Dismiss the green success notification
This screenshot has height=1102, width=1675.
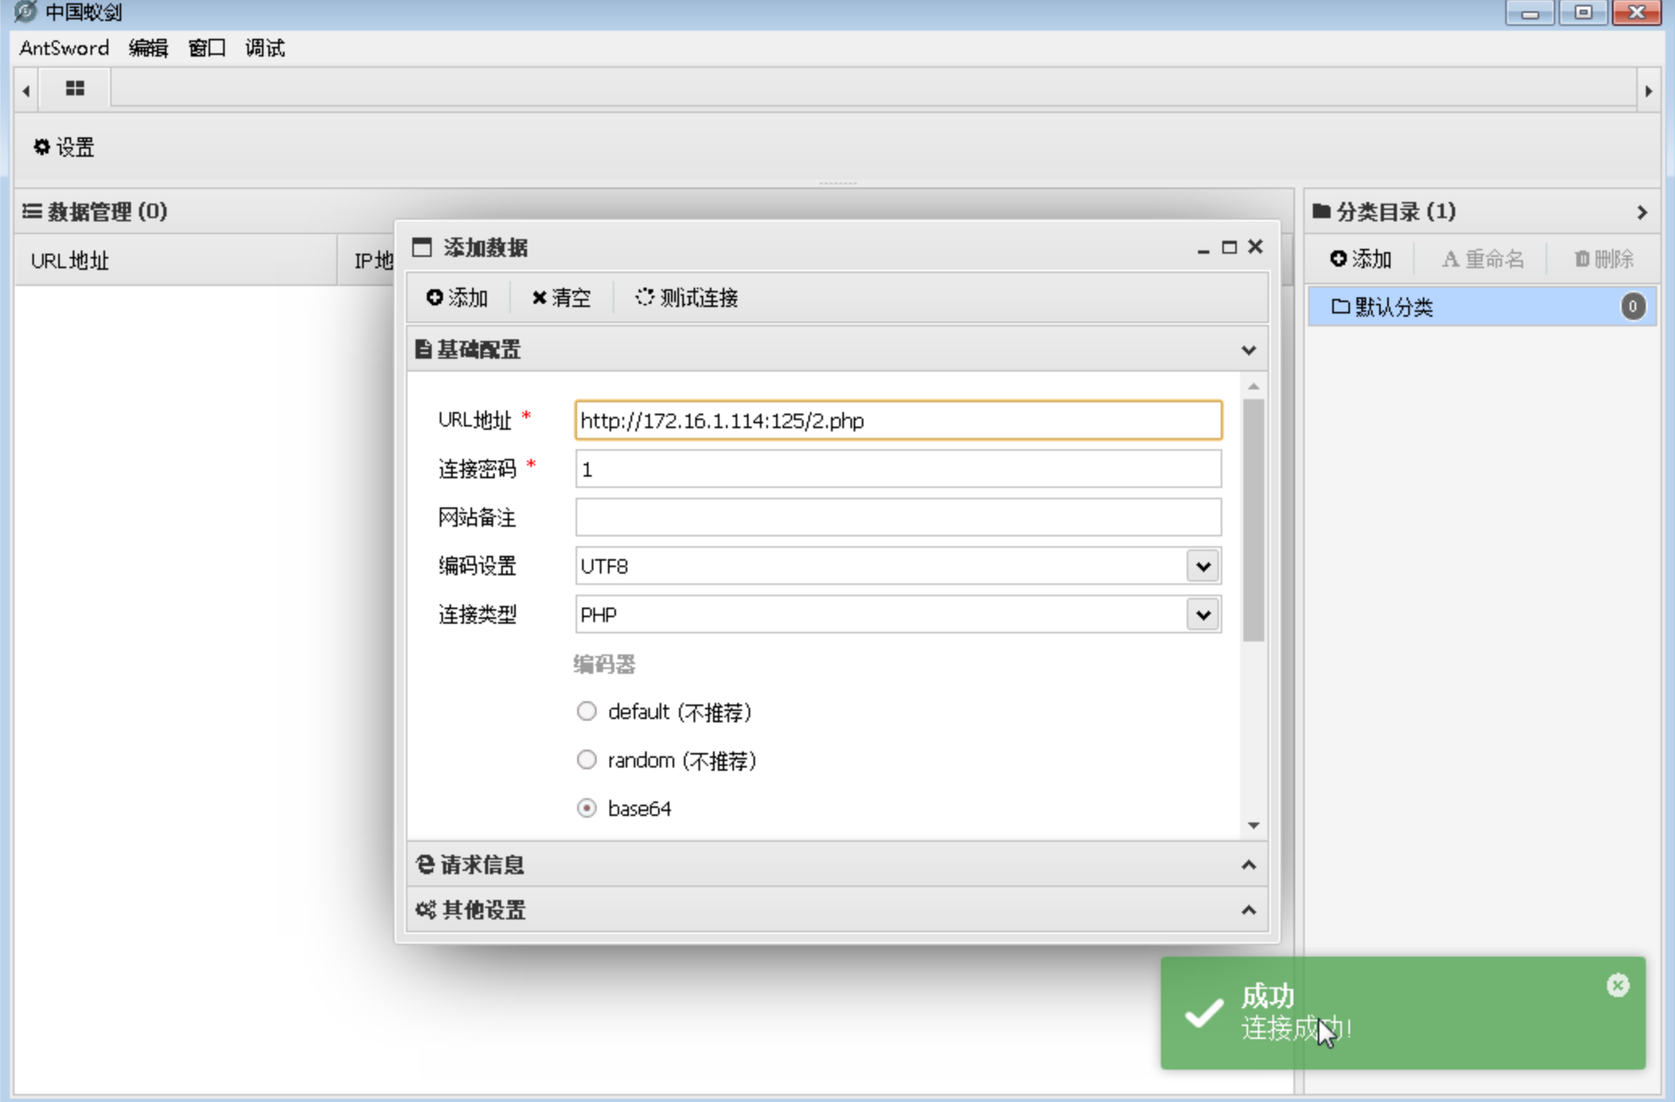click(x=1617, y=985)
